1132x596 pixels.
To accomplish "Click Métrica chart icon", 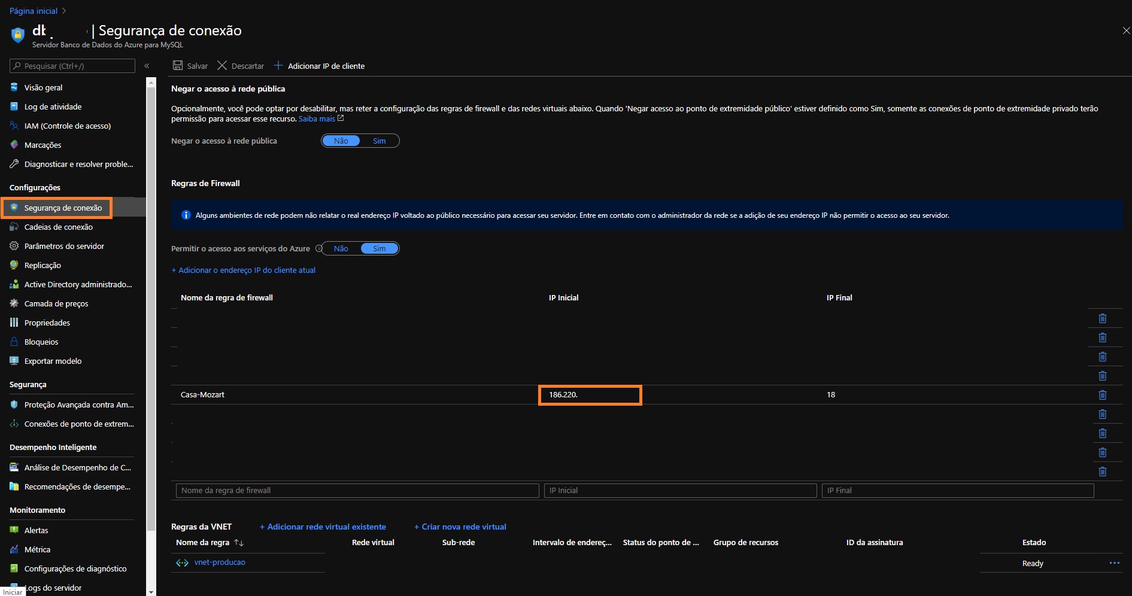I will pyautogui.click(x=14, y=549).
